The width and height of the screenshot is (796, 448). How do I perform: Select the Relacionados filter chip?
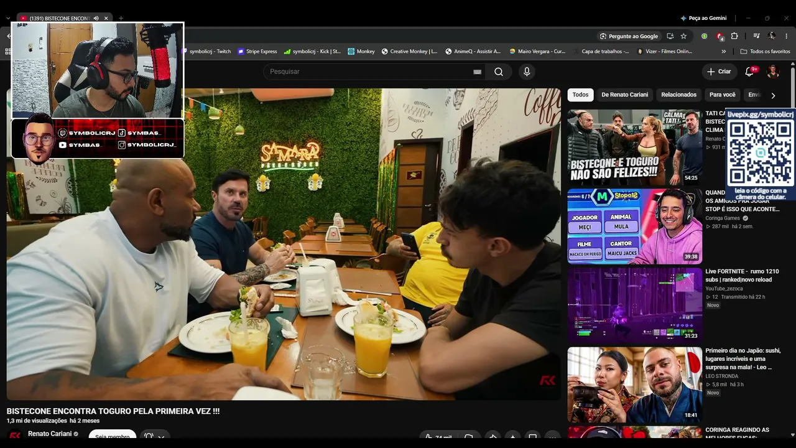coord(678,95)
